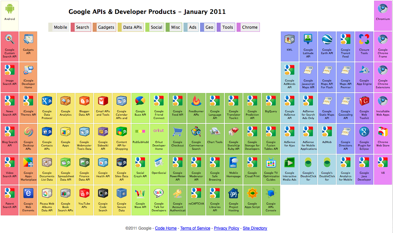Click the Google Buzz API icon

(140, 101)
